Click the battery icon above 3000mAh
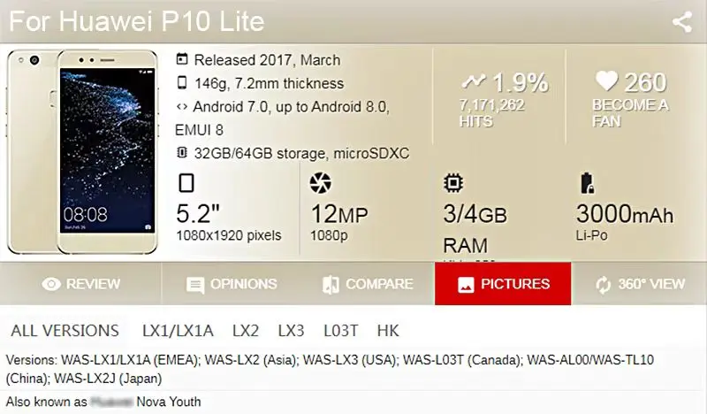707x414 pixels. point(587,183)
